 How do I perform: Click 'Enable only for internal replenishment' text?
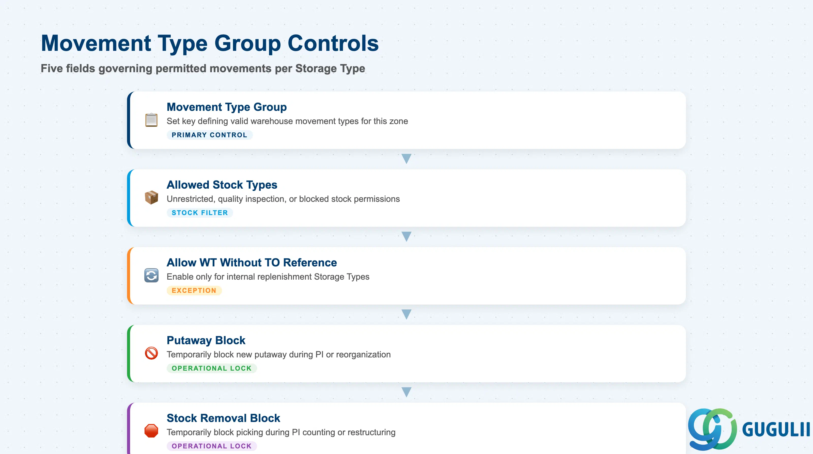(268, 277)
